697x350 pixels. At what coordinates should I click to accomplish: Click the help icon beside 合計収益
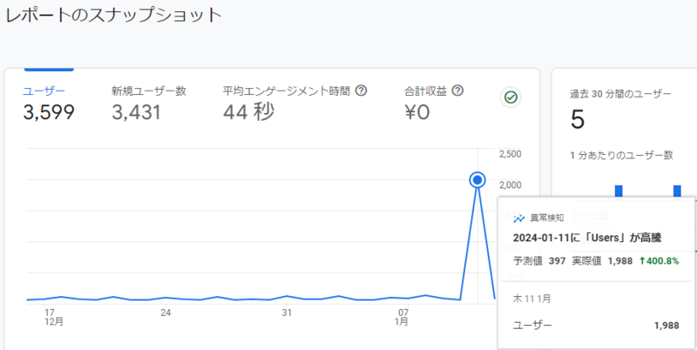(x=457, y=91)
